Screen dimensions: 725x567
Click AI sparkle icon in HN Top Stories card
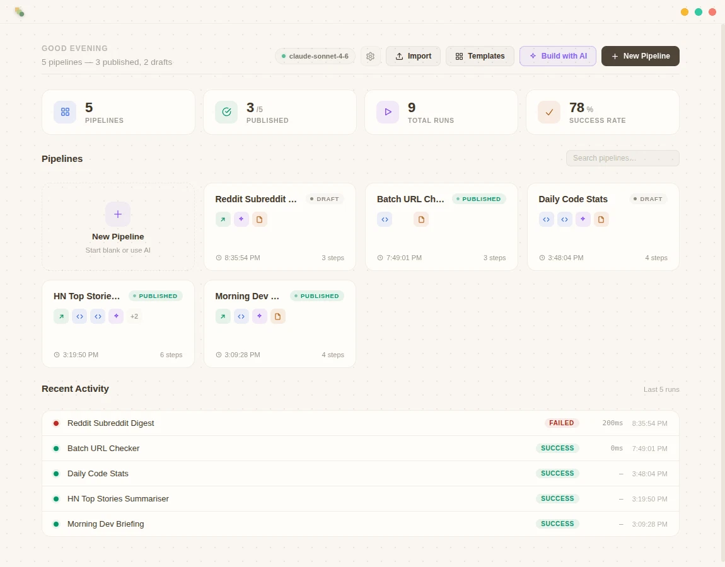116,316
